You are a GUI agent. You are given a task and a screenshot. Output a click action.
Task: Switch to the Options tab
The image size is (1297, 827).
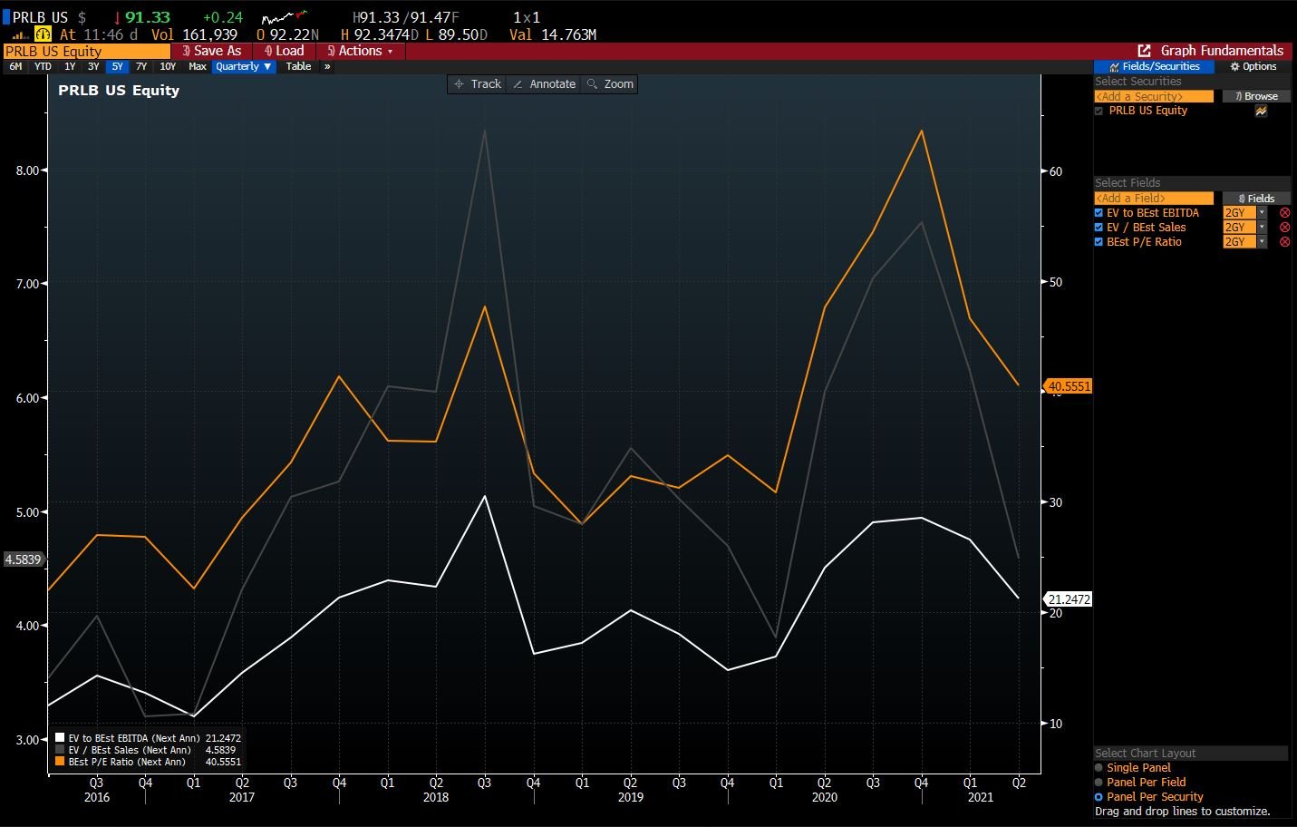[1253, 66]
